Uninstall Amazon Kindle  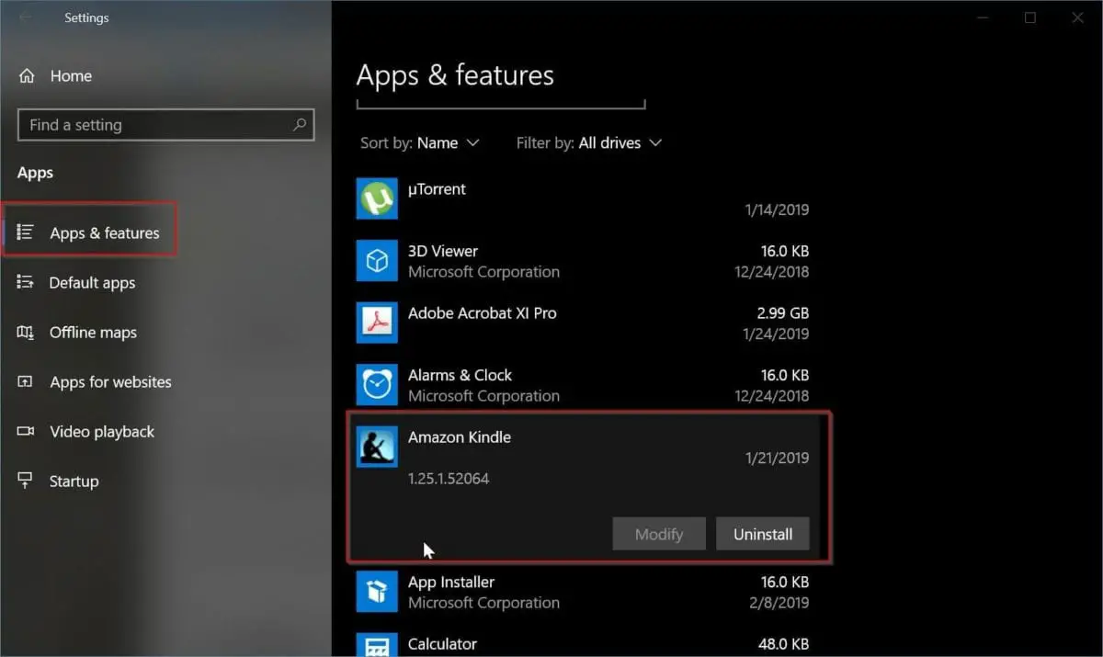(x=763, y=534)
